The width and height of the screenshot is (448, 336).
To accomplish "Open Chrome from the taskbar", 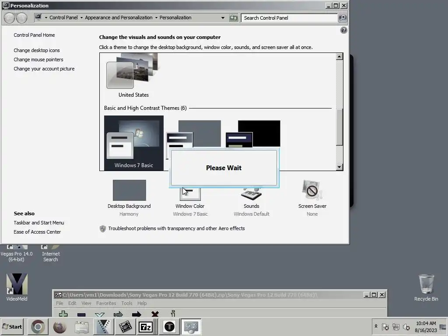I will coord(38,327).
